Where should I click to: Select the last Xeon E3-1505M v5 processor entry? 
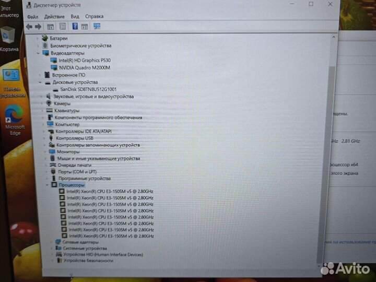[112, 236]
